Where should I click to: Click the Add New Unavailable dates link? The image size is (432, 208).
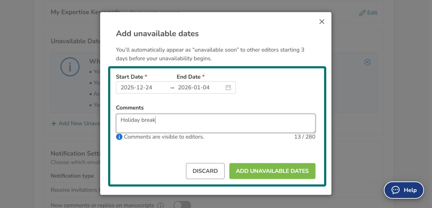(x=76, y=123)
